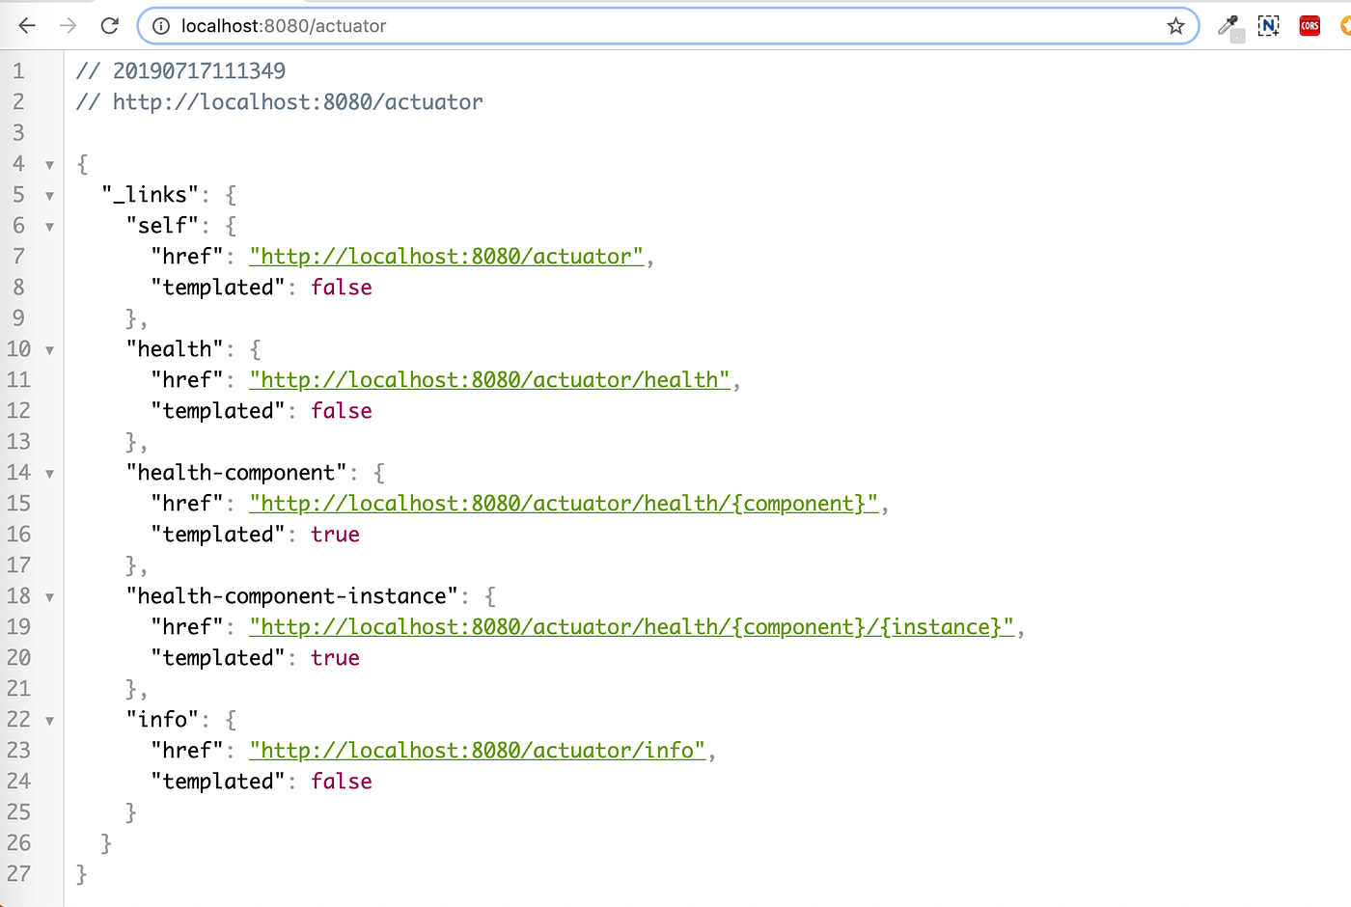
Task: Toggle the bookmark star for this page
Action: pyautogui.click(x=1176, y=26)
